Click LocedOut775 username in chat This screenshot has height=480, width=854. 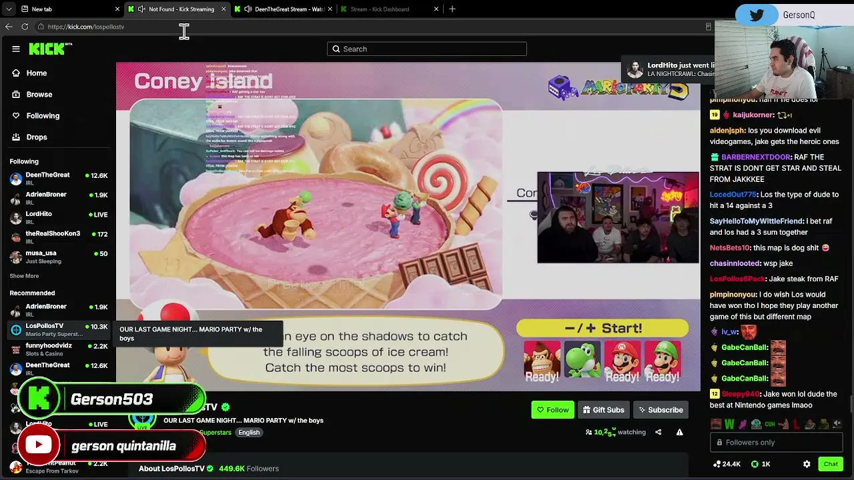[x=733, y=195]
